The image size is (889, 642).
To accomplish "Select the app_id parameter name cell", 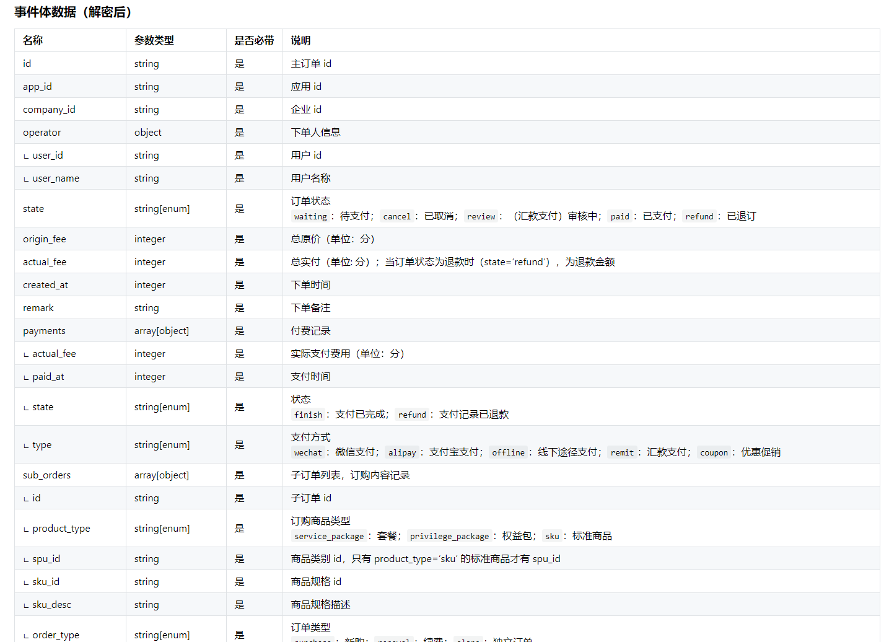I will point(37,87).
